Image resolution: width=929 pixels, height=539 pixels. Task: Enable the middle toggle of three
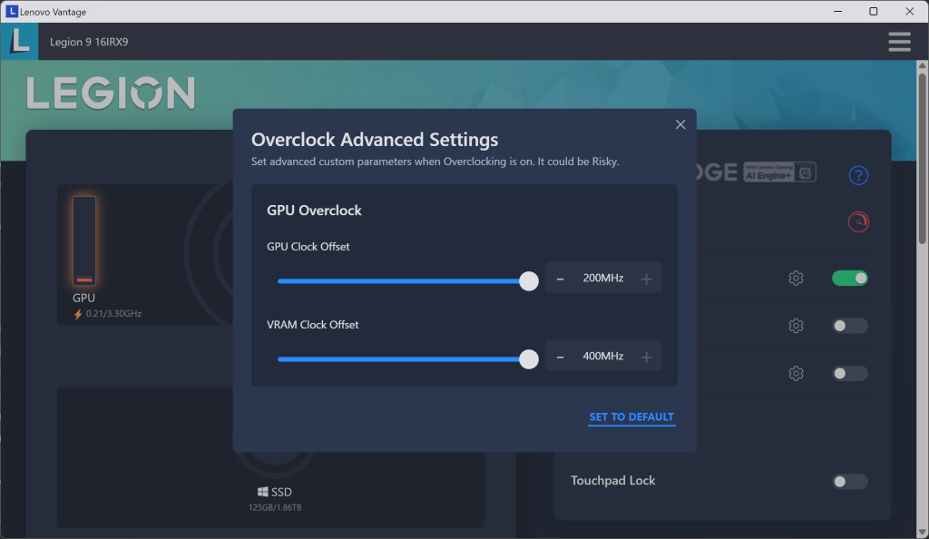pyautogui.click(x=849, y=326)
